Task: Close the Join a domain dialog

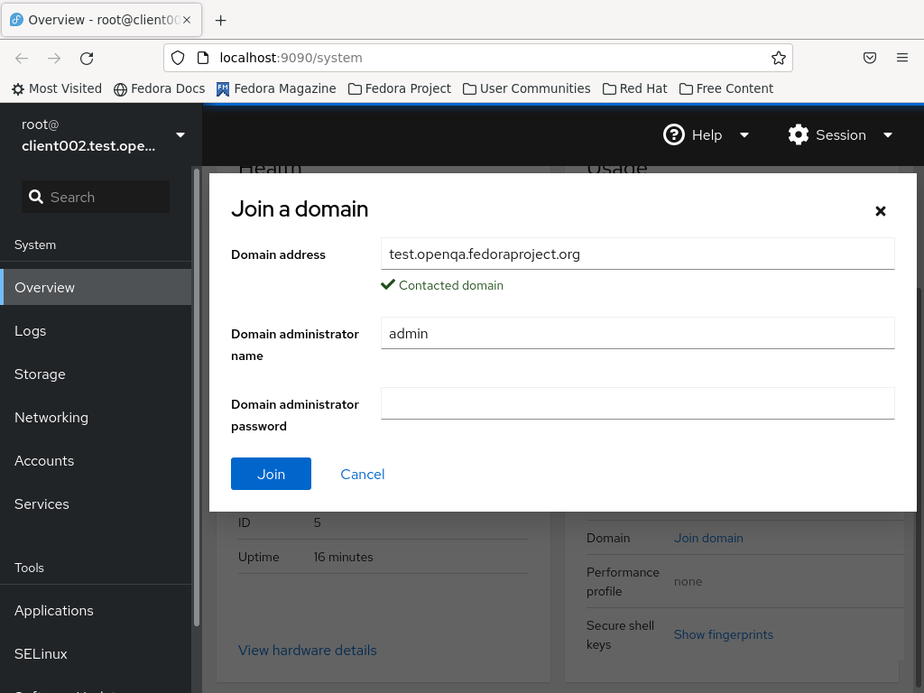Action: pyautogui.click(x=880, y=211)
